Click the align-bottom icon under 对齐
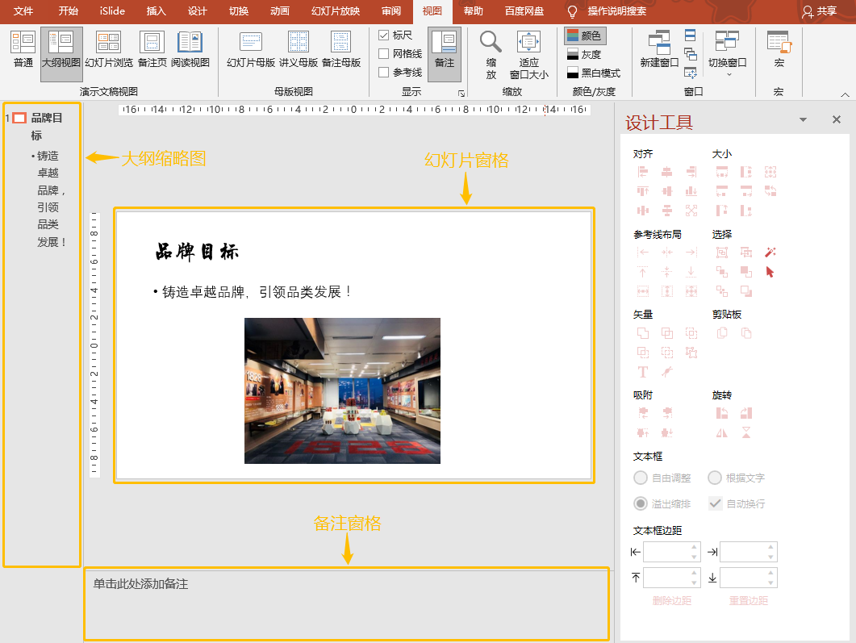 691,191
